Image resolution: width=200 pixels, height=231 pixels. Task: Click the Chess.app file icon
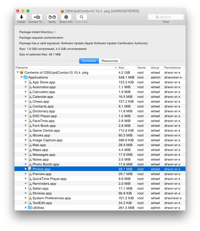coord(30,101)
